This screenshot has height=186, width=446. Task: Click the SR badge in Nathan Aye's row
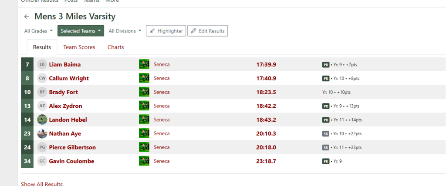point(325,134)
